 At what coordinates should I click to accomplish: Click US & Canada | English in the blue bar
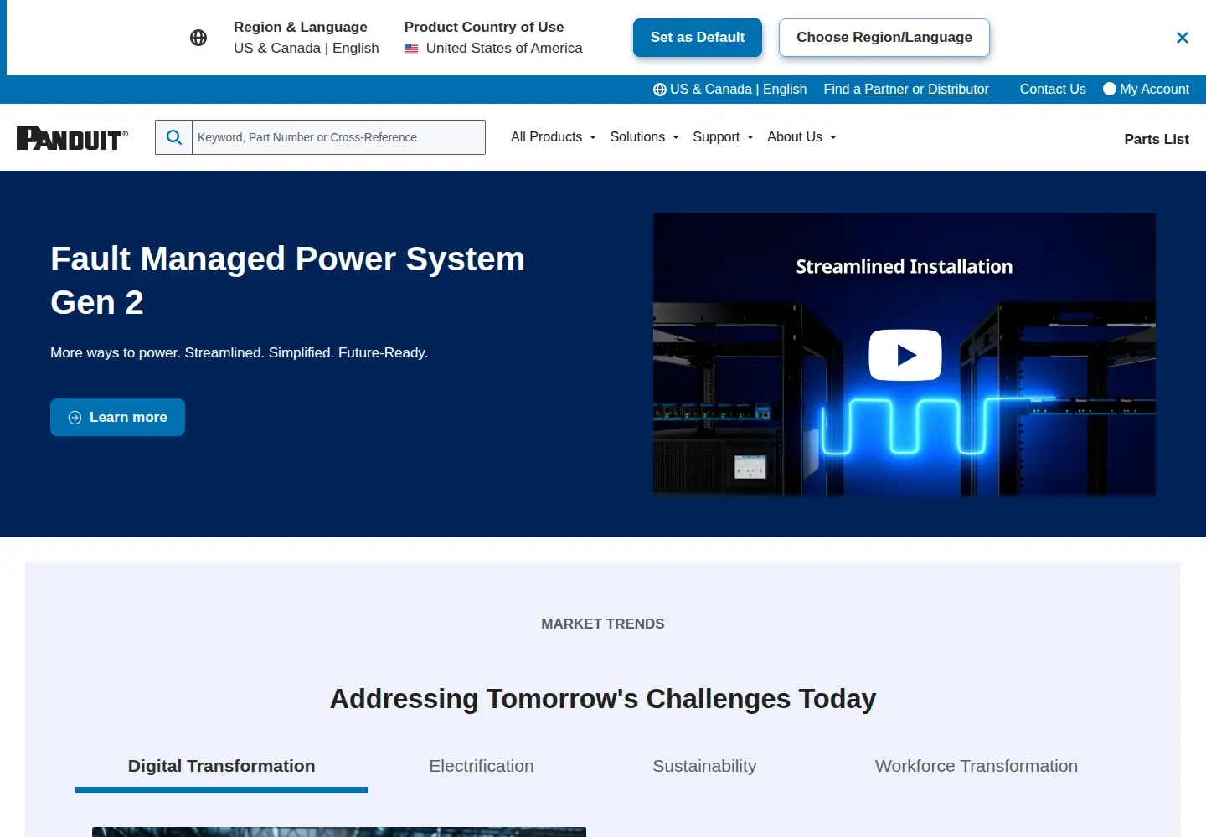(730, 89)
